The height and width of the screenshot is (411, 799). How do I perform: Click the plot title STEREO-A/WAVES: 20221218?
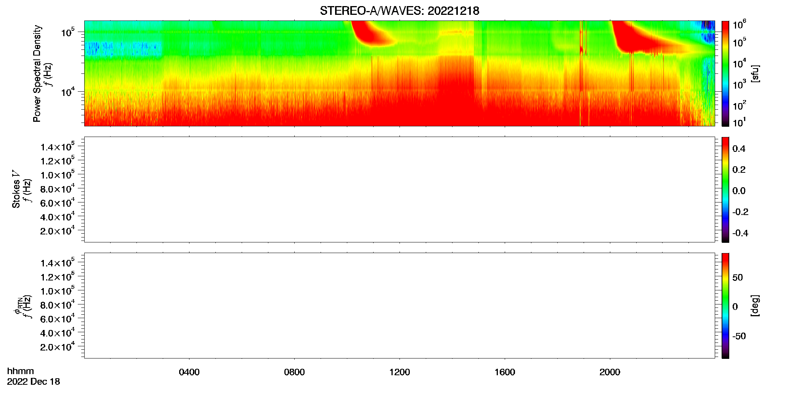click(x=399, y=11)
